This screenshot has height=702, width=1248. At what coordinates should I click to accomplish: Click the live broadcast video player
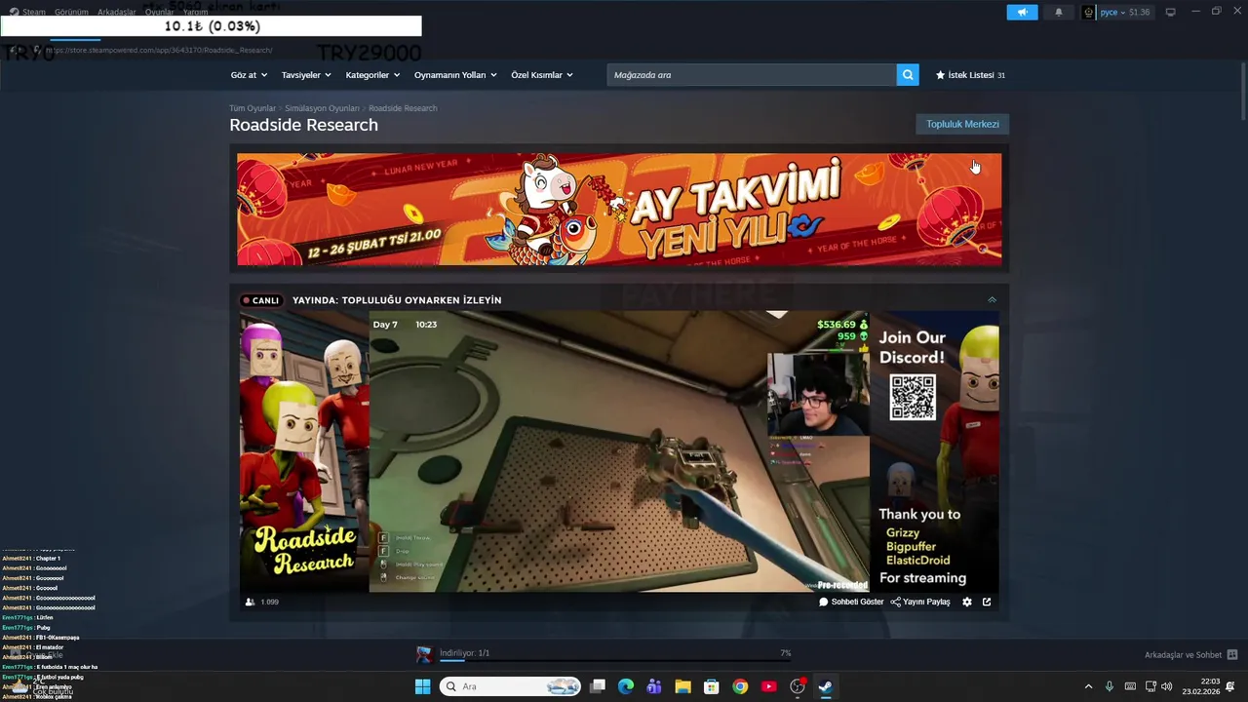(x=619, y=451)
